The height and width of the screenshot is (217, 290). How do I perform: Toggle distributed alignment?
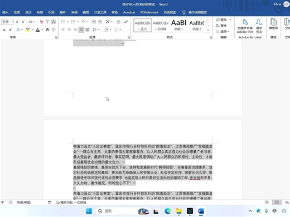(x=88, y=29)
